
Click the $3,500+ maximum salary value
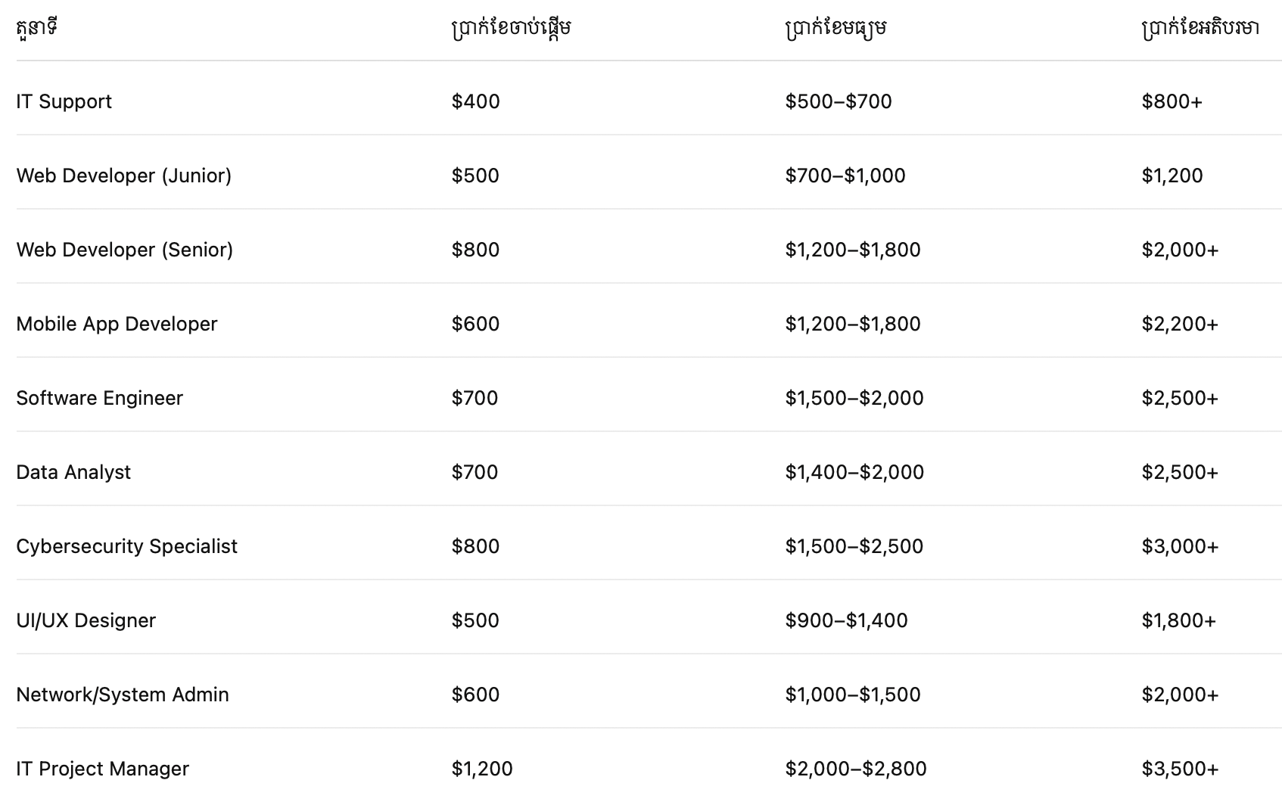(x=1180, y=769)
